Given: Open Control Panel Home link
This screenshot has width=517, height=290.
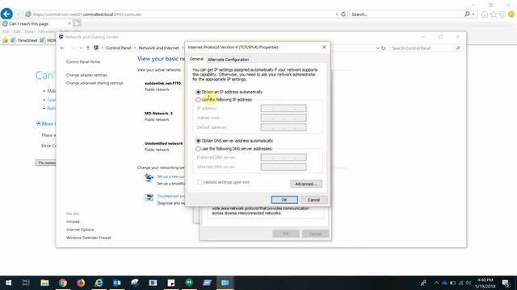Looking at the screenshot, I should pos(83,62).
